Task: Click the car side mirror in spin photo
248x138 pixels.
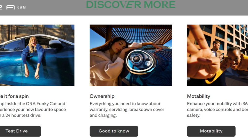Action: click(x=55, y=43)
